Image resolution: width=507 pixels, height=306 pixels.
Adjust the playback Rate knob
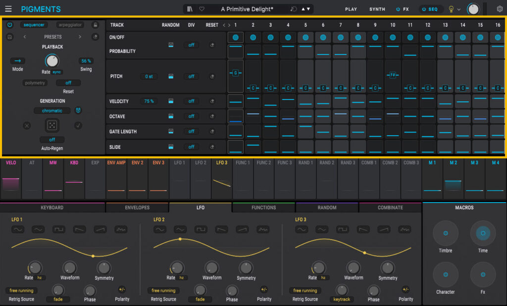51,61
